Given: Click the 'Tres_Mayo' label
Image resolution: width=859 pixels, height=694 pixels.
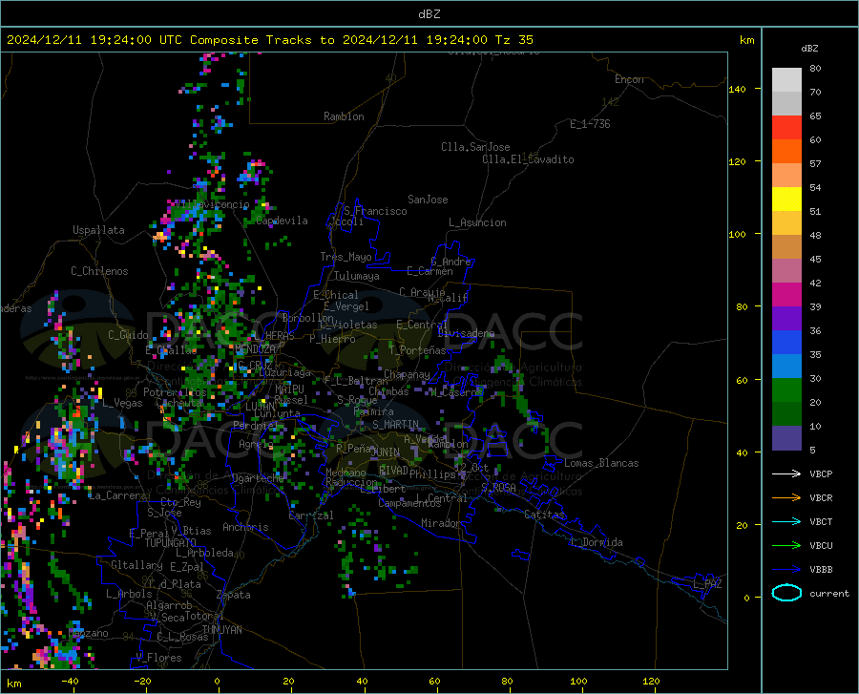Looking at the screenshot, I should click(x=346, y=257).
